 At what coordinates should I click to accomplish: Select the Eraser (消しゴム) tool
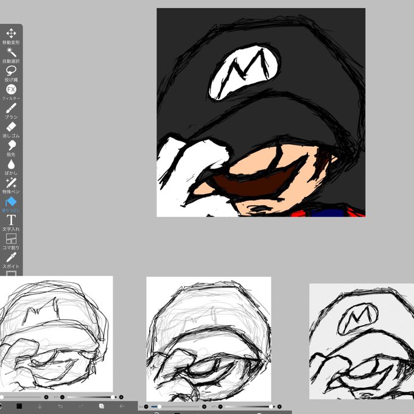click(x=11, y=130)
